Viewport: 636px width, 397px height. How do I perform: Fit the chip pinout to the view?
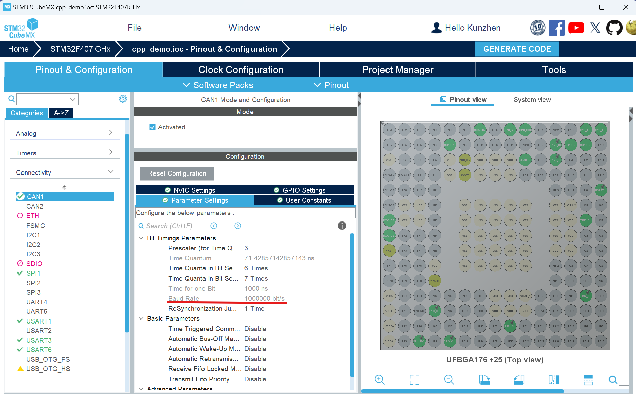click(414, 380)
